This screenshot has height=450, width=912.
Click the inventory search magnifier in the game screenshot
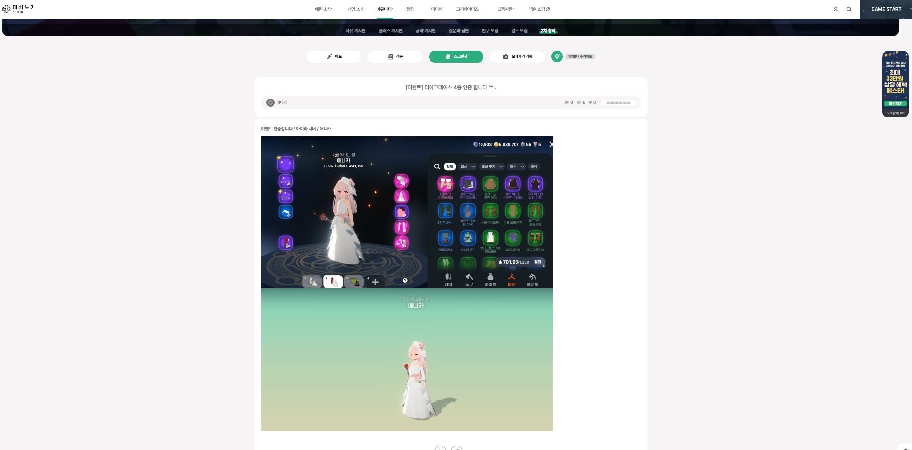coord(437,167)
